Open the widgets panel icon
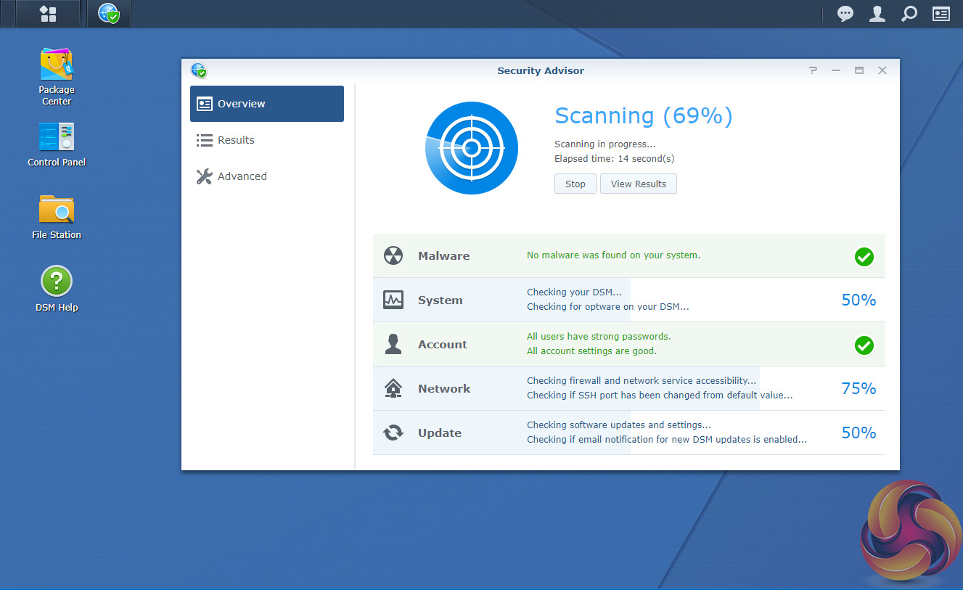This screenshot has width=963, height=590. [941, 14]
